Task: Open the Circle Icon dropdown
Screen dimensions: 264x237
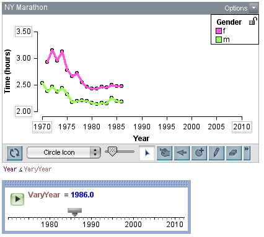Action: tap(64, 152)
